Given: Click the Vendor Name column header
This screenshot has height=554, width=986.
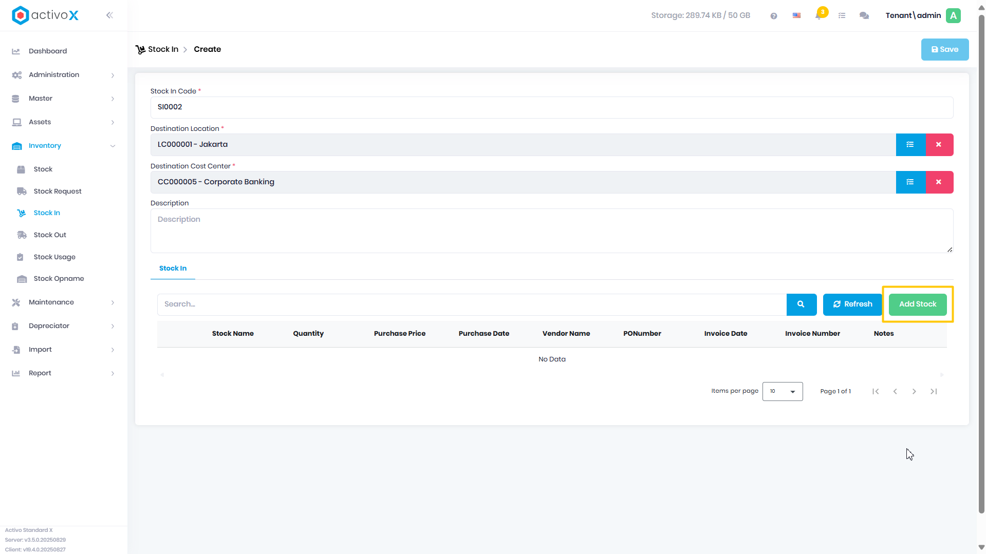Looking at the screenshot, I should [x=566, y=334].
